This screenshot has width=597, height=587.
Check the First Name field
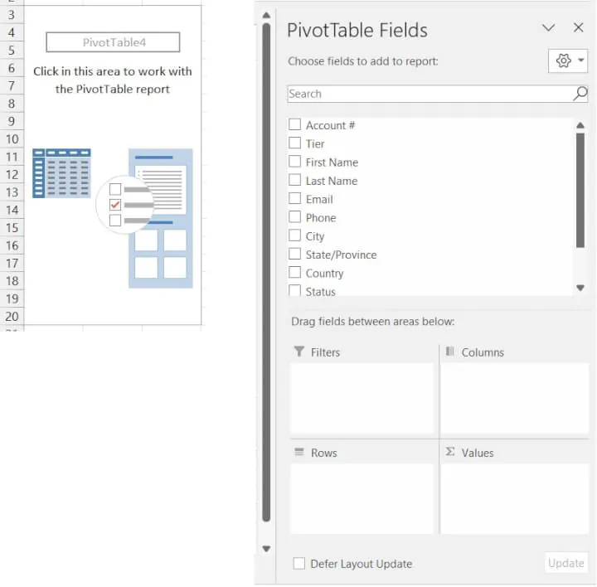pos(294,162)
